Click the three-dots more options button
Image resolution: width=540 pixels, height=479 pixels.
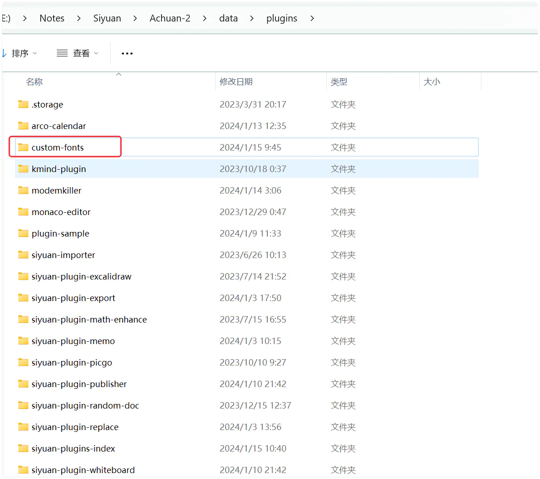pos(127,54)
